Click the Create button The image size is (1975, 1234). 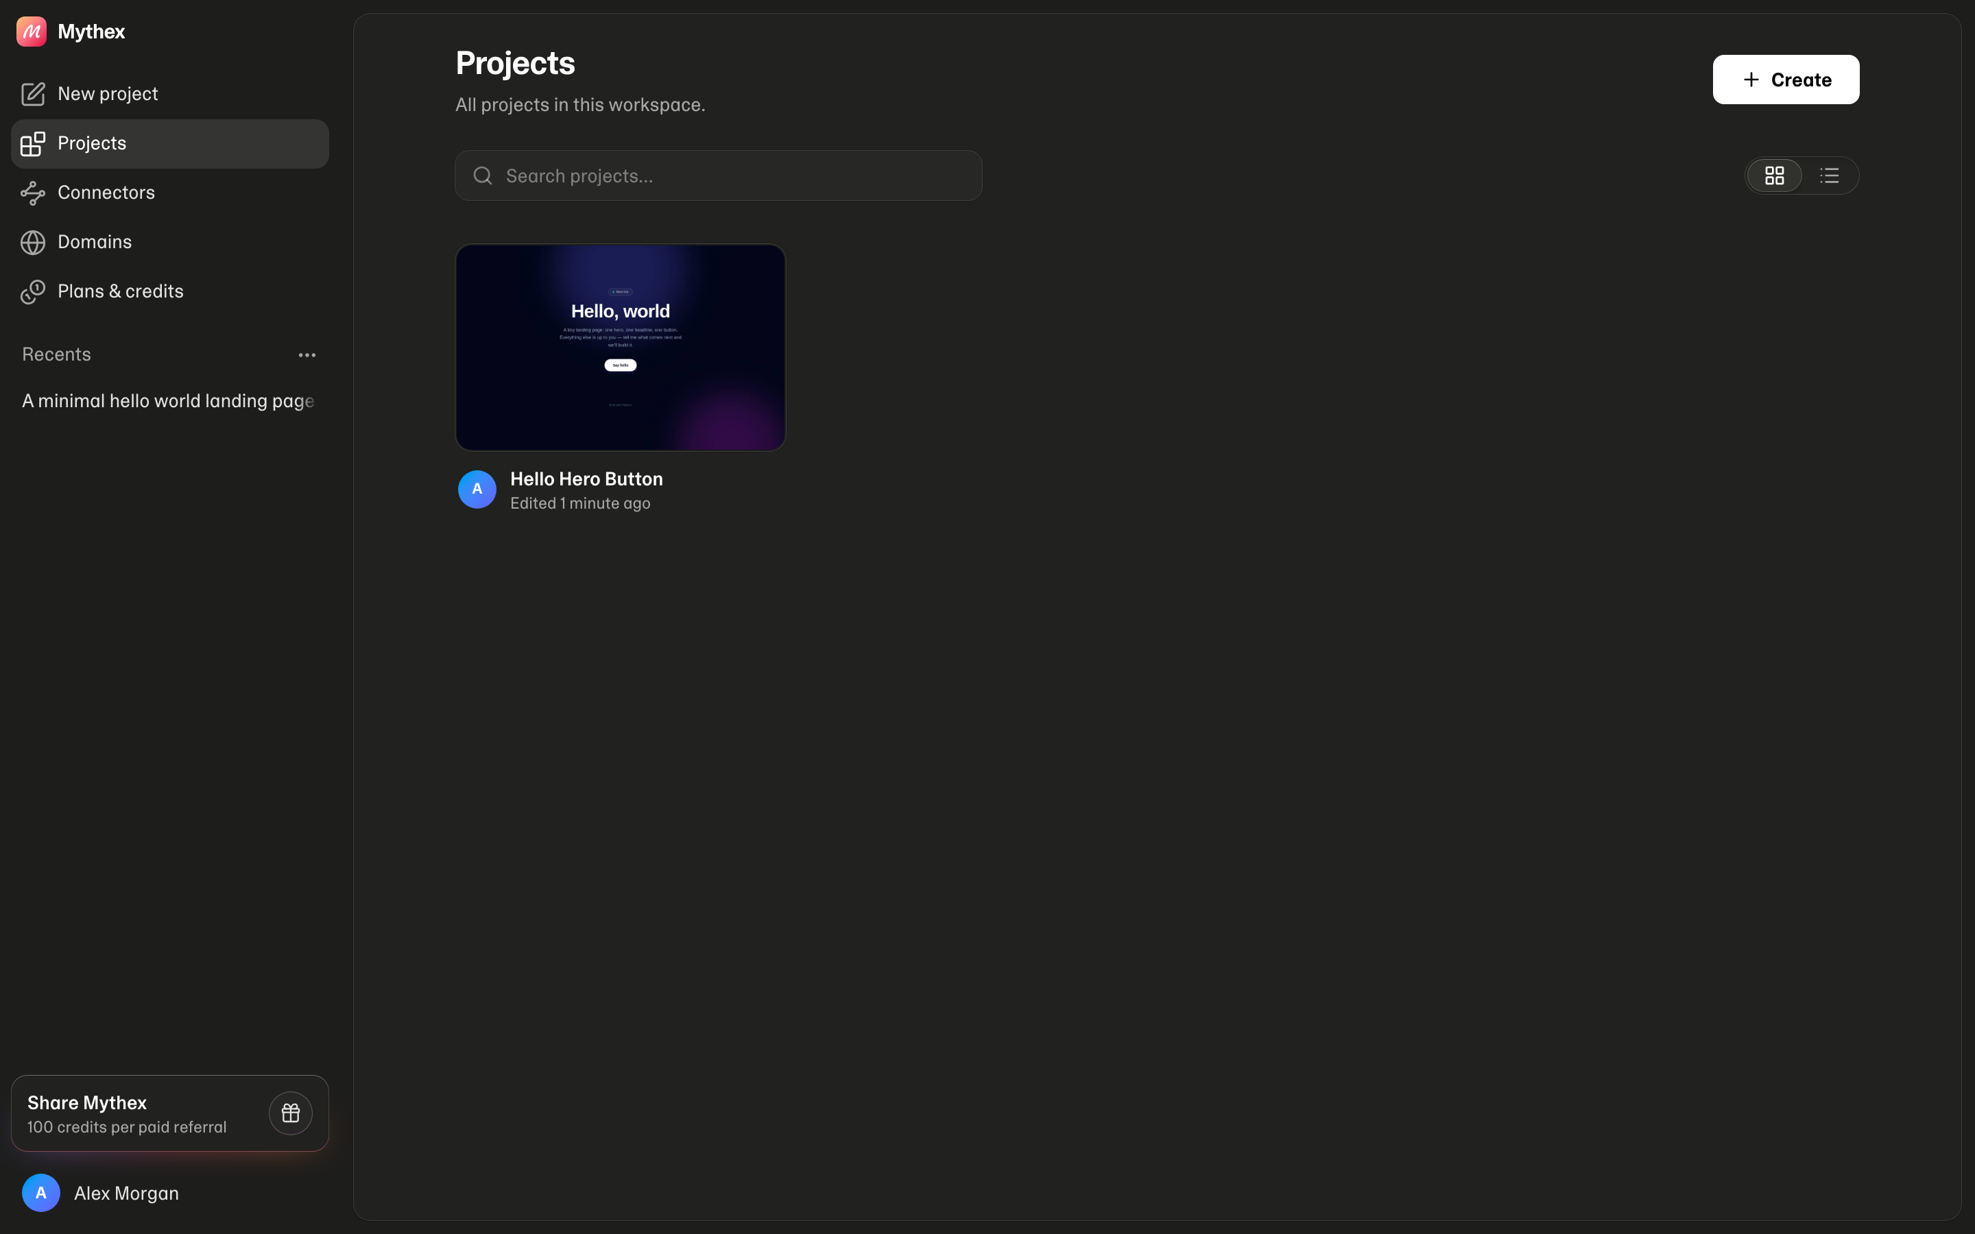point(1786,79)
